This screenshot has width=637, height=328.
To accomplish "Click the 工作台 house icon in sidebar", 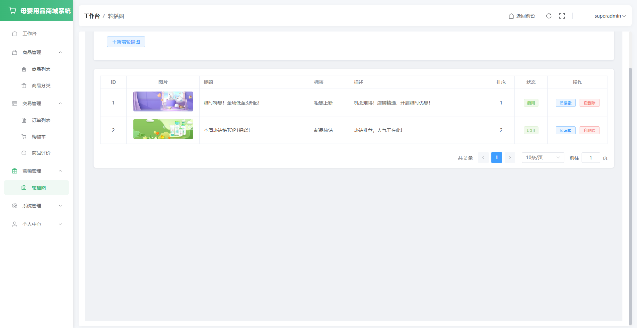I will (15, 33).
